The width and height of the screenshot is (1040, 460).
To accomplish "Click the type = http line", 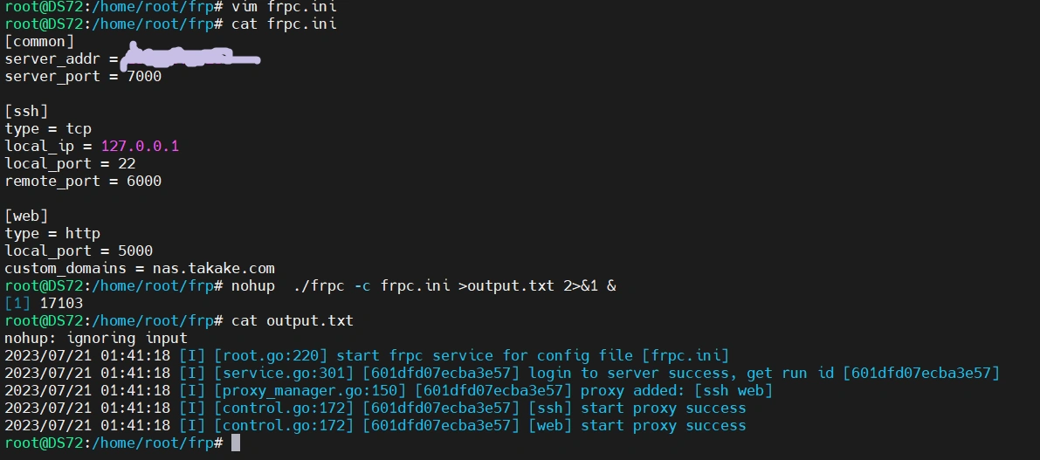I will click(52, 233).
